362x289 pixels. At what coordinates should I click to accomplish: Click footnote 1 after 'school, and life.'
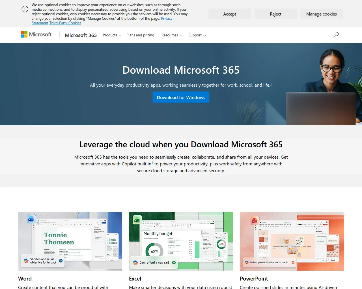(271, 84)
